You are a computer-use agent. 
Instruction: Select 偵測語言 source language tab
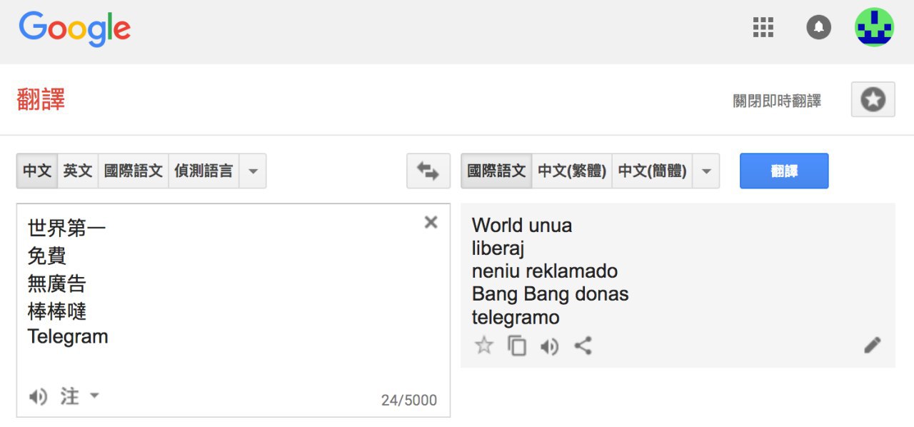[204, 171]
